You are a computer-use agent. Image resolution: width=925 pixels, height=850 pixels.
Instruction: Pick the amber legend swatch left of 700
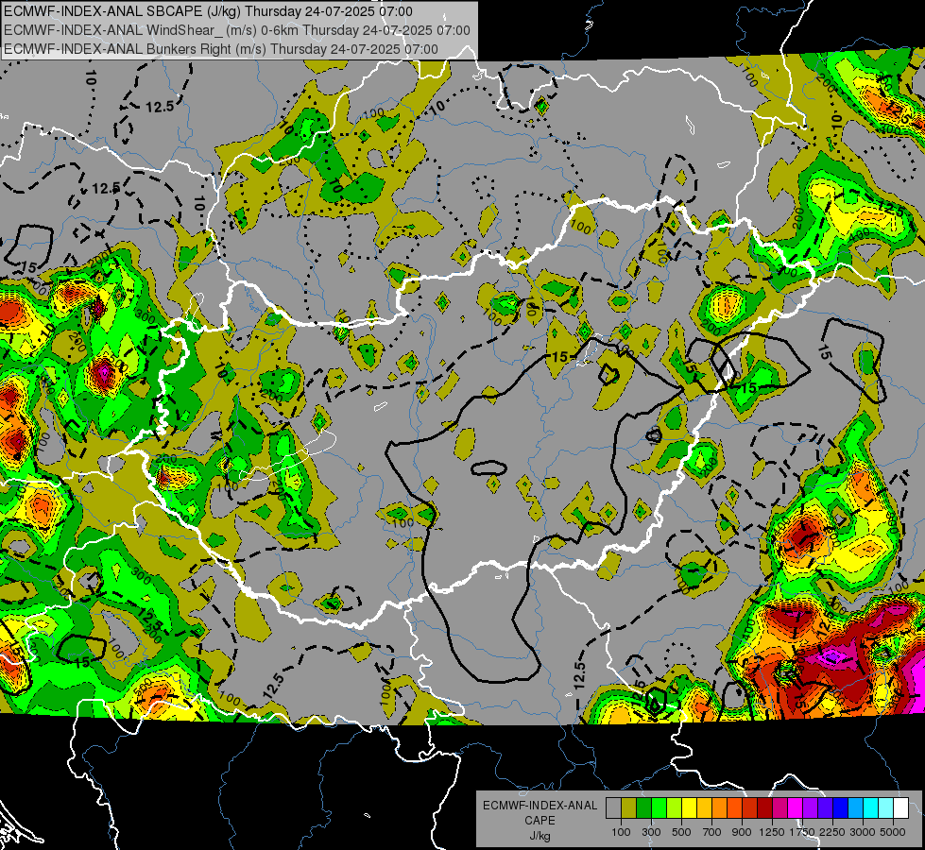coord(704,808)
